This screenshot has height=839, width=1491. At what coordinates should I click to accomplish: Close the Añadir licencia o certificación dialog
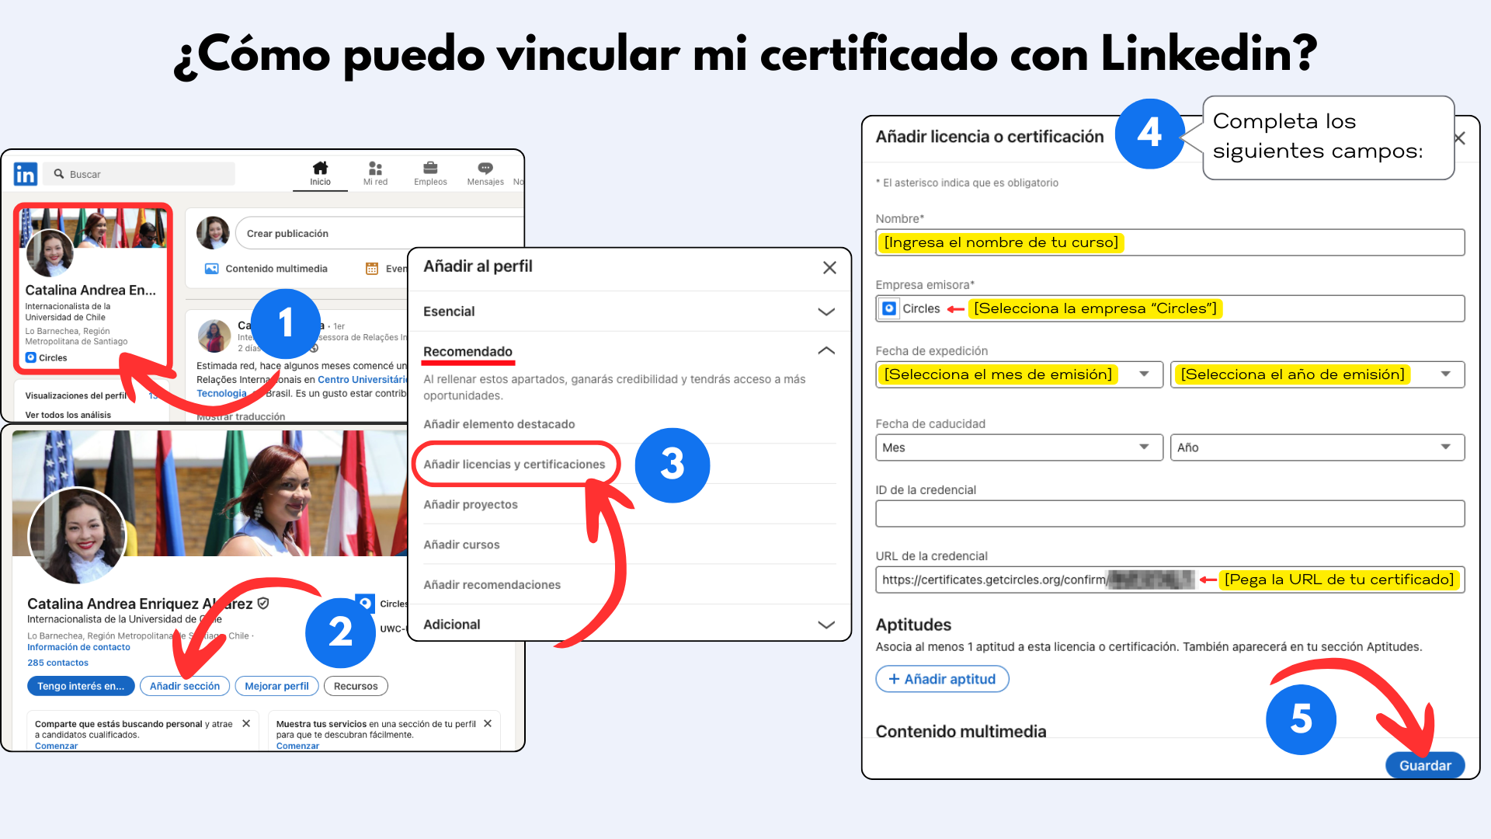pos(1461,138)
